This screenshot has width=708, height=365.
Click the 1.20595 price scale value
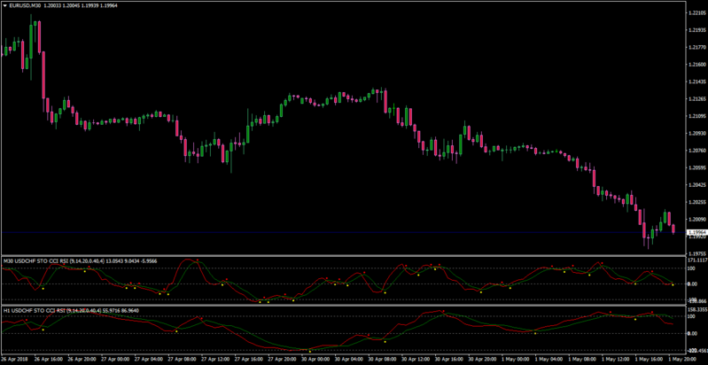pos(696,167)
